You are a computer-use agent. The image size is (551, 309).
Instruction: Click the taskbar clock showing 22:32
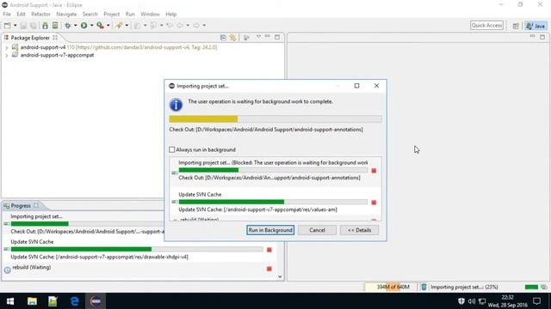507,301
